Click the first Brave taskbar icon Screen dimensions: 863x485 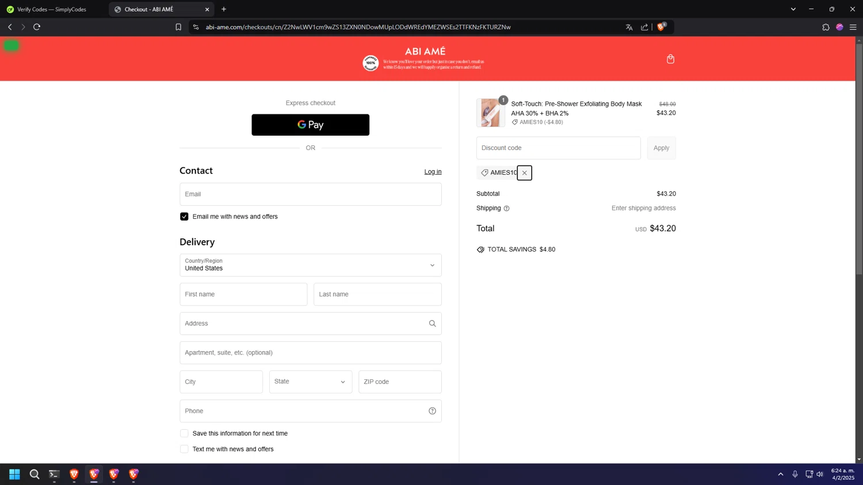point(74,474)
